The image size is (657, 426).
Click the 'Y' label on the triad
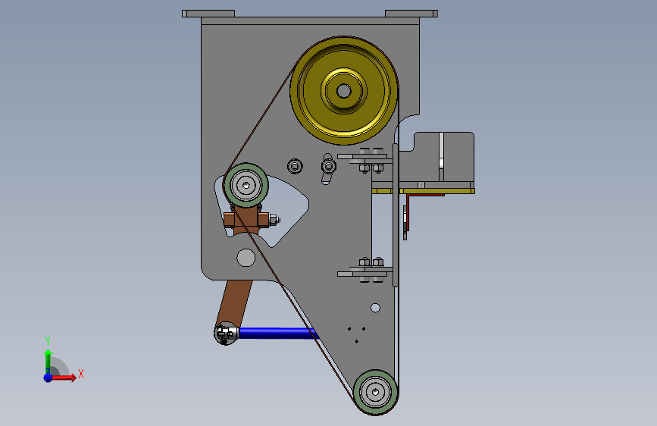(x=48, y=340)
